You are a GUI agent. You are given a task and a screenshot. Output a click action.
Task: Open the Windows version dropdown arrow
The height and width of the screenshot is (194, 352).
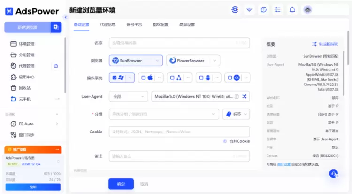click(130, 78)
